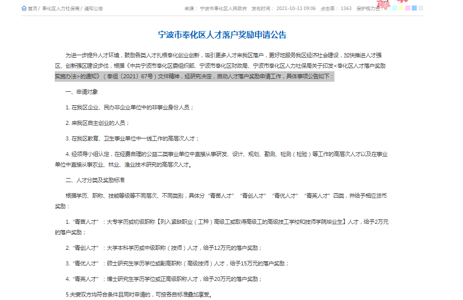Click line 5 about 夫妻双方均符合条件
The height and width of the screenshot is (300, 463).
[x=139, y=294]
